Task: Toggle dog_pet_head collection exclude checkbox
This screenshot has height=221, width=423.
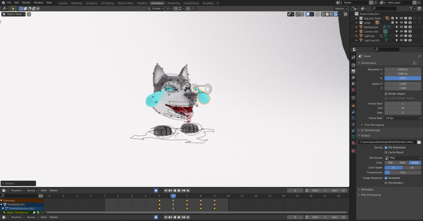Action: (393, 19)
